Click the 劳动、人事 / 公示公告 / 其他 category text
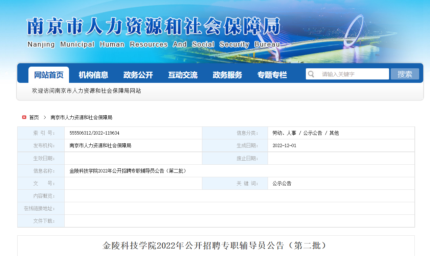The height and width of the screenshot is (256, 430). pyautogui.click(x=305, y=133)
